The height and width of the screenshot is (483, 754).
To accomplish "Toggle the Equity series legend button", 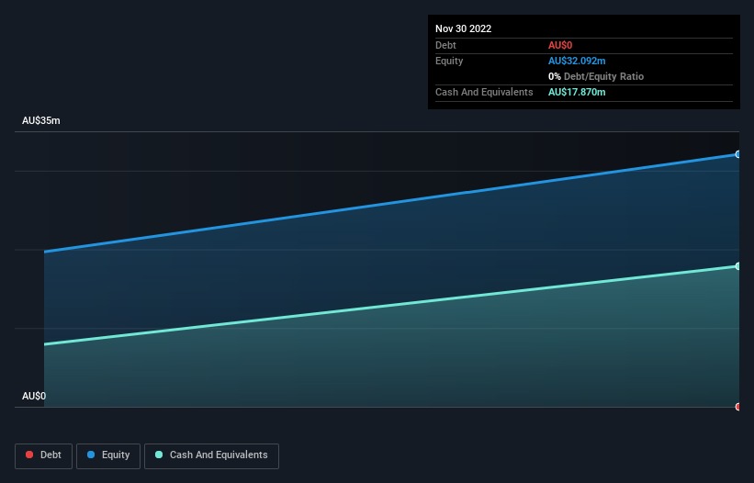I will tap(108, 455).
